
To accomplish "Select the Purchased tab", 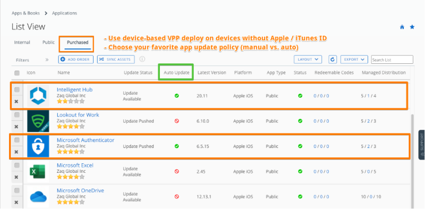I will coord(78,43).
